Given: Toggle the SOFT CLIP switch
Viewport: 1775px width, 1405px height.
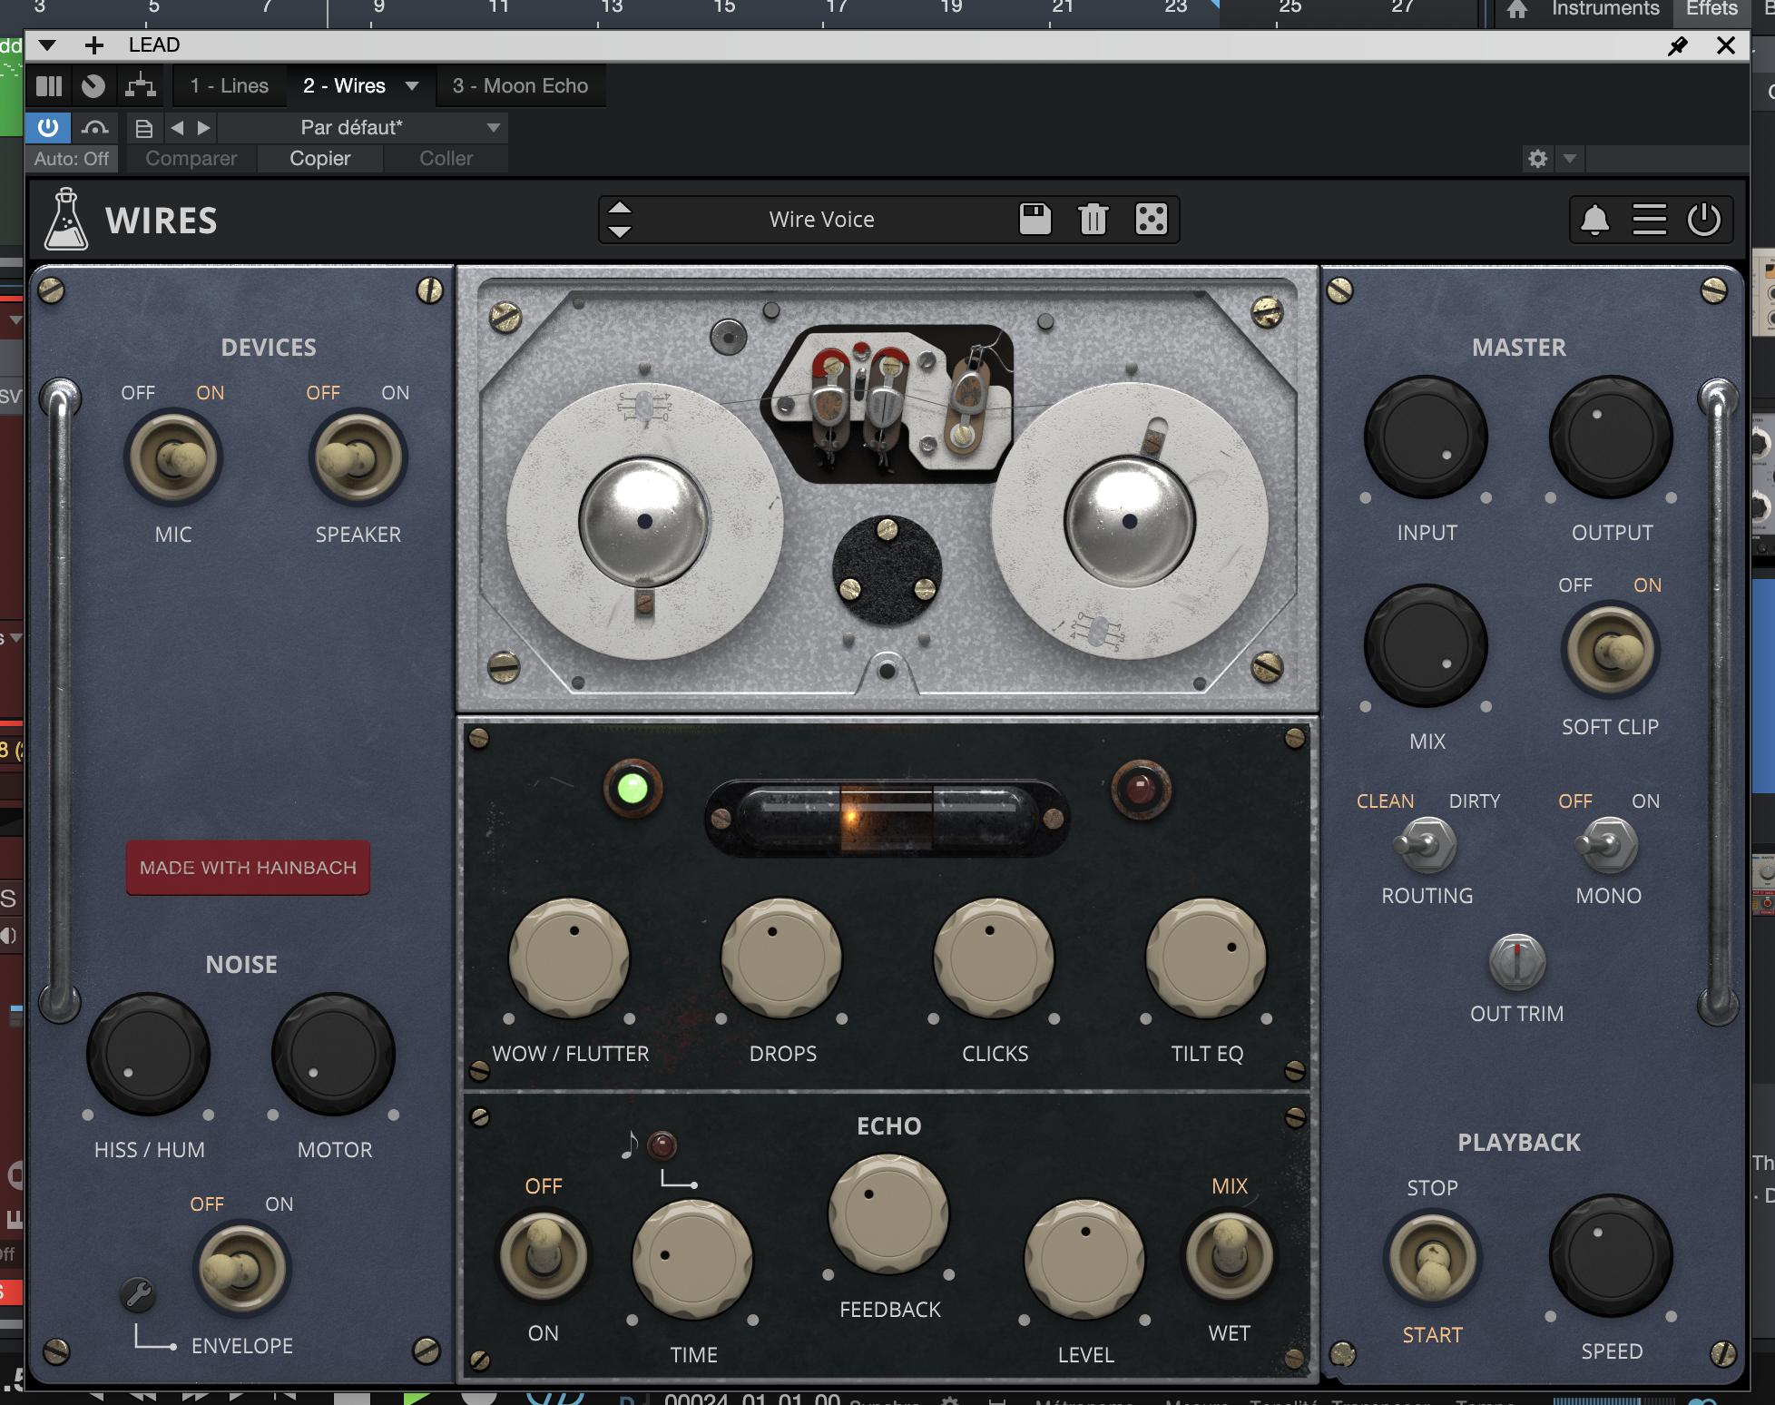Looking at the screenshot, I should 1611,650.
